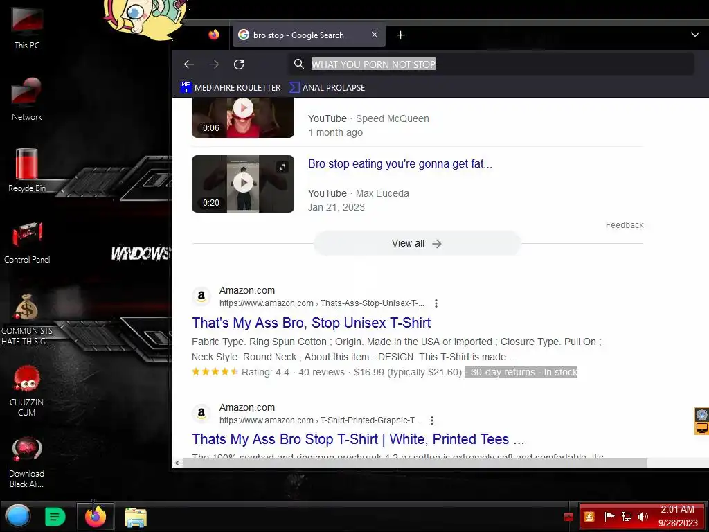
Task: Select the 'Download Black Ali...' desktop icon
Action: click(x=27, y=462)
